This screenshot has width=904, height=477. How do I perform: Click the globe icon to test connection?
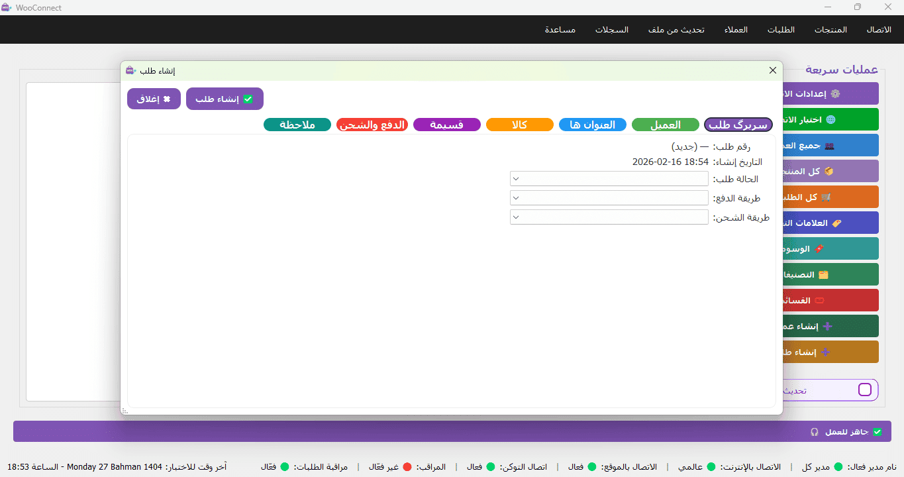pos(830,120)
